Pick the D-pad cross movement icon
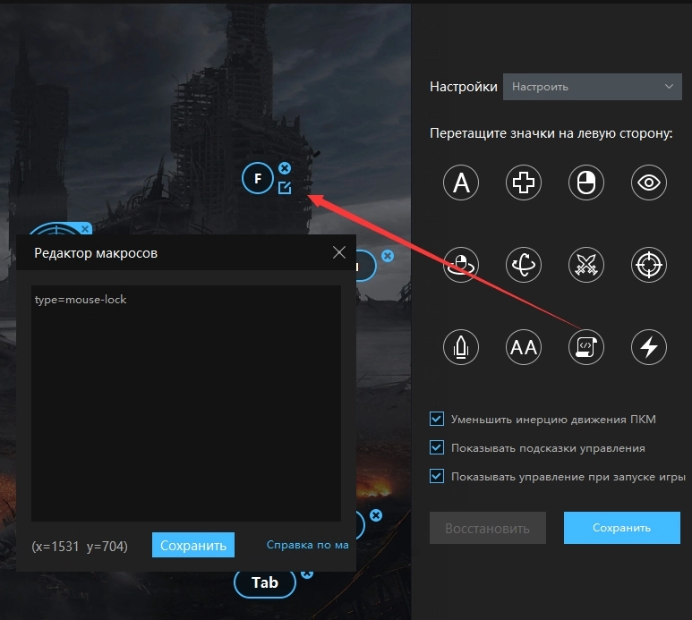The width and height of the screenshot is (692, 620). pyautogui.click(x=524, y=183)
